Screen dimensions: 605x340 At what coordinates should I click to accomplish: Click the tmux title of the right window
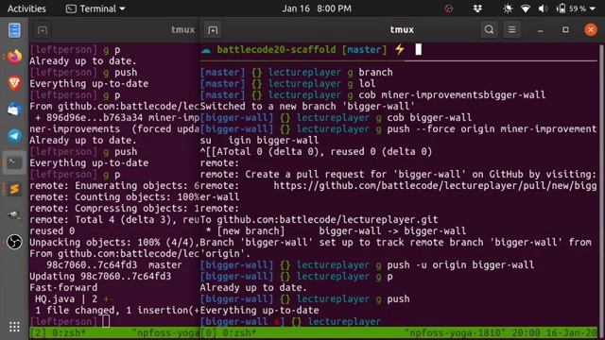(402, 29)
